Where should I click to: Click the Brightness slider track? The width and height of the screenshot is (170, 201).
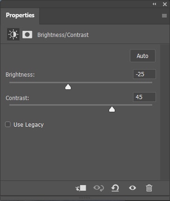coord(81,82)
